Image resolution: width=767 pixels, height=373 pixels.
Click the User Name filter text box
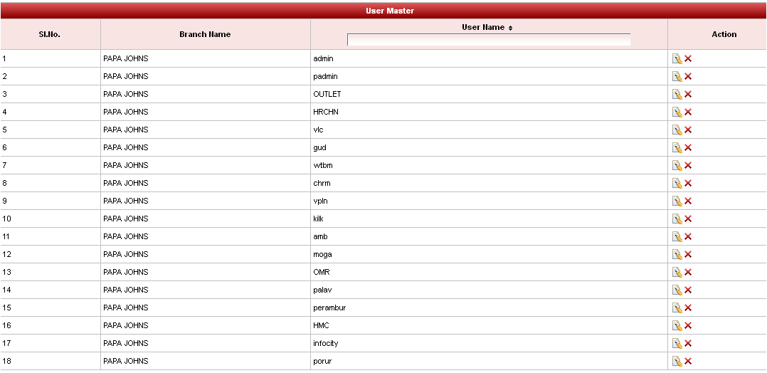coord(488,40)
